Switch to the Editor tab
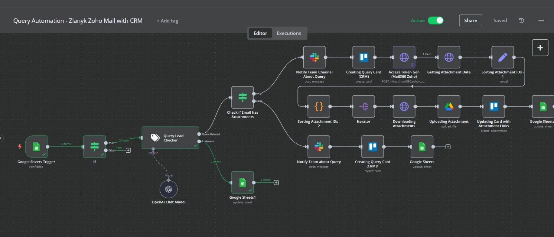The image size is (554, 237). point(260,34)
